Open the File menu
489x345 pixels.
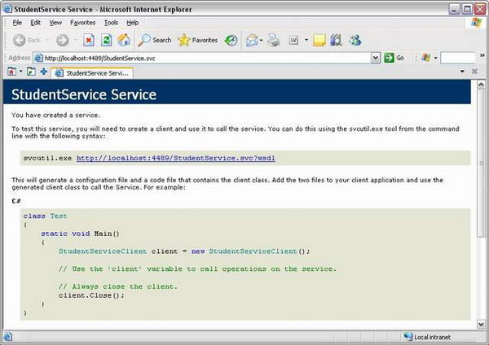coord(17,23)
